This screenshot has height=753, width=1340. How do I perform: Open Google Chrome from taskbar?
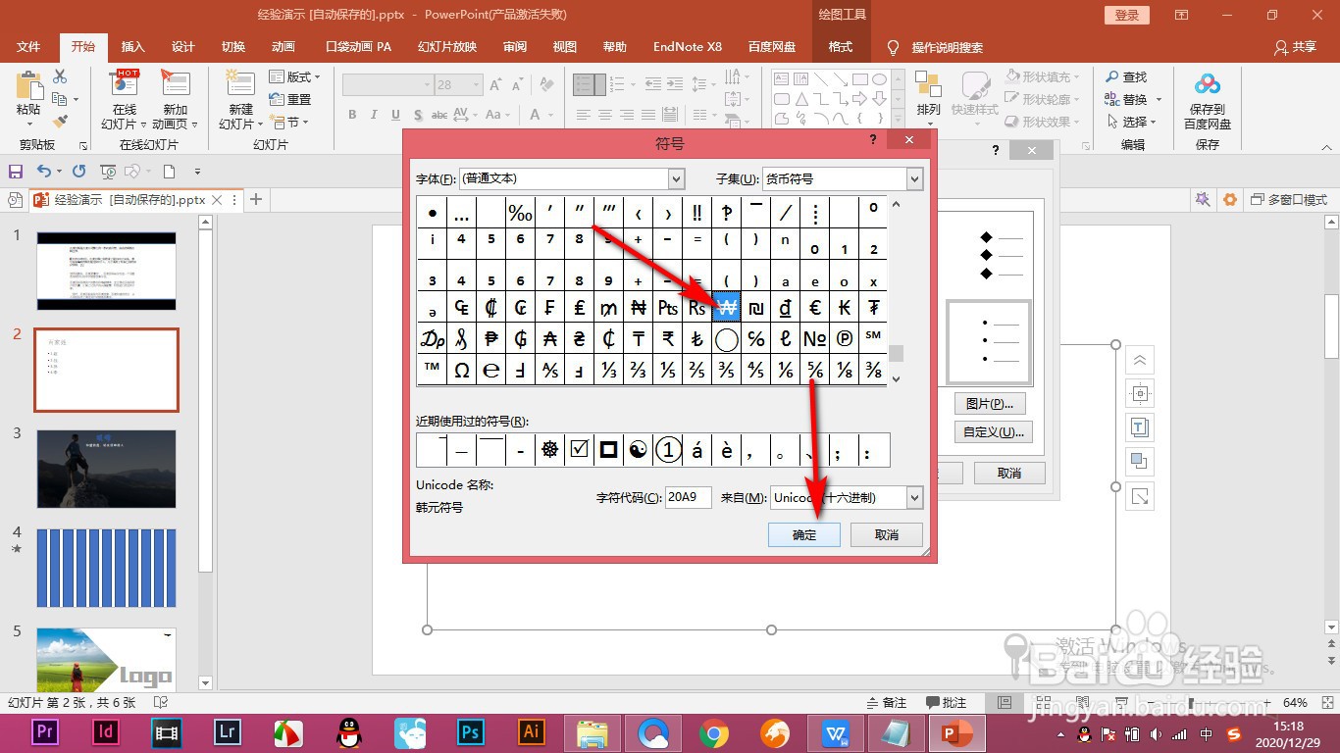(x=713, y=731)
